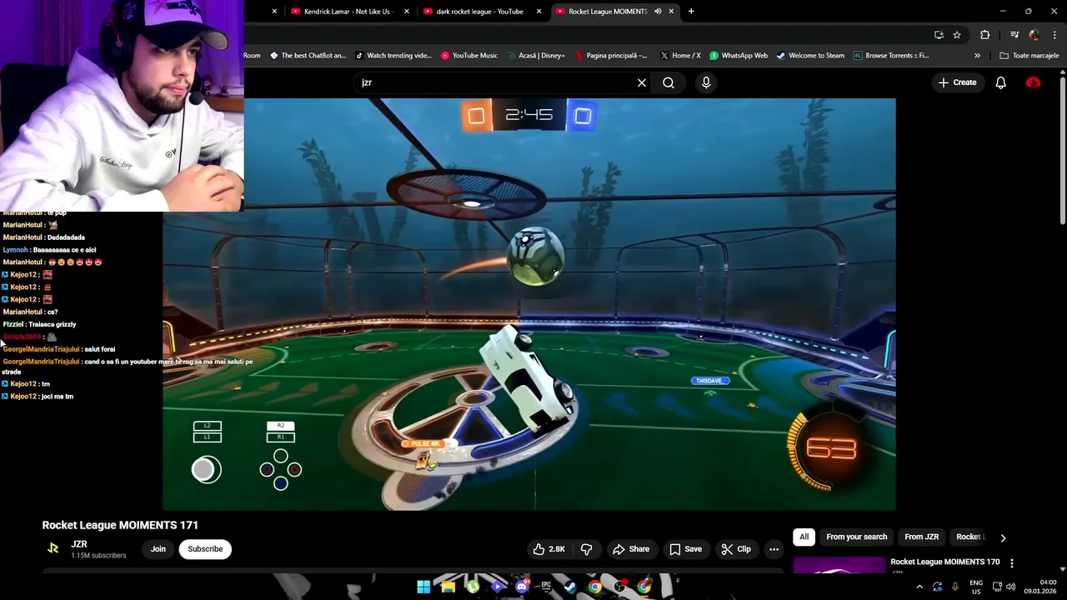Open Discord from the taskbar
The image size is (1067, 600).
pyautogui.click(x=522, y=587)
